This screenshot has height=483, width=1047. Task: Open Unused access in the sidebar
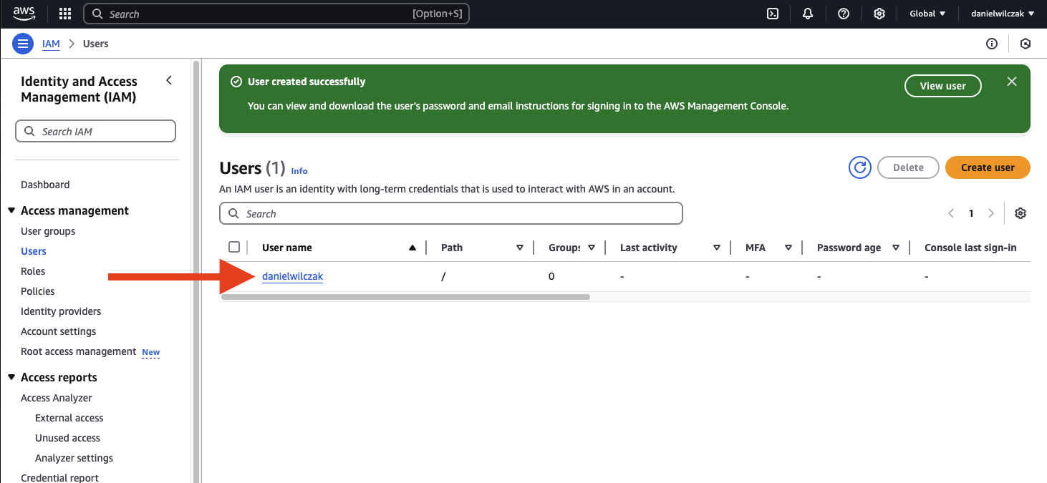coord(67,438)
